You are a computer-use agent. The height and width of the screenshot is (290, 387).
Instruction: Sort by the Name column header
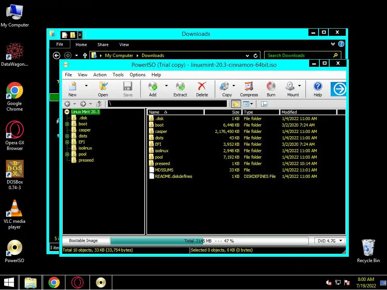coord(175,112)
